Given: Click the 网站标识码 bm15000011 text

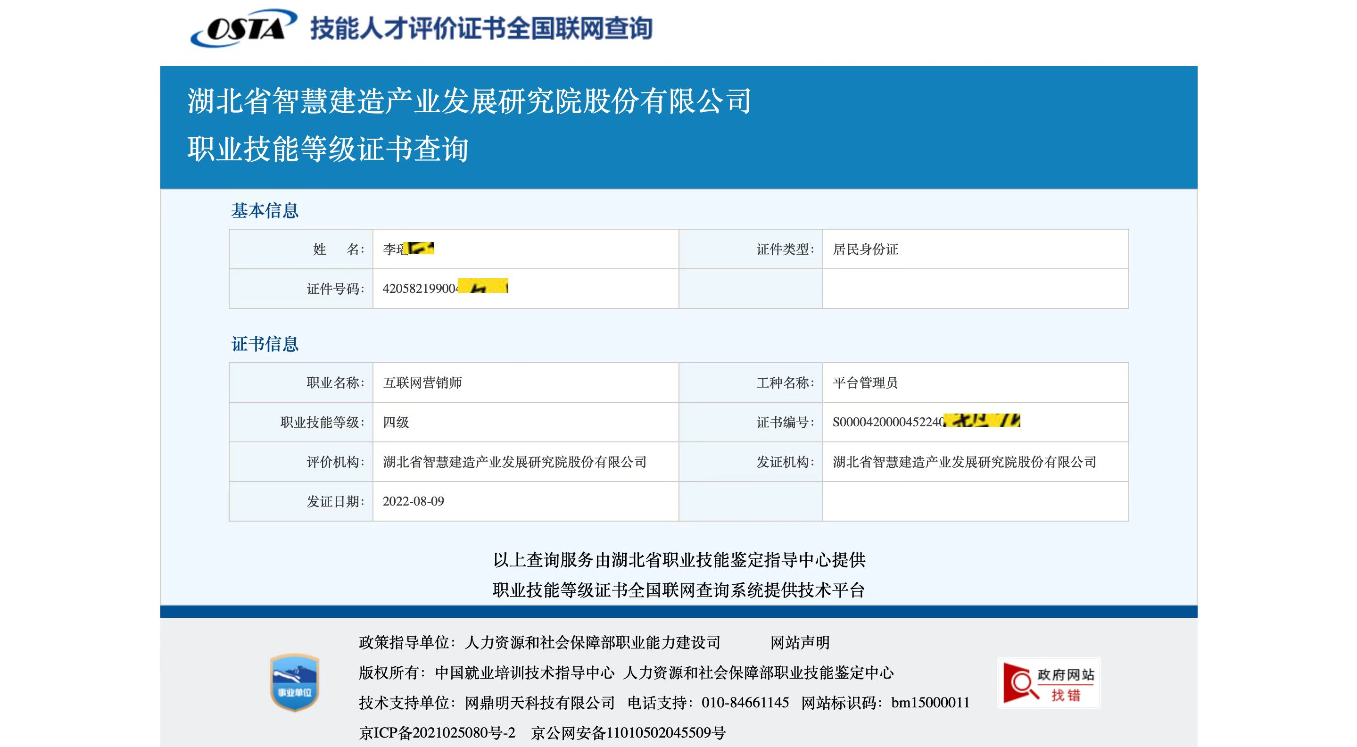Looking at the screenshot, I should coord(885,703).
